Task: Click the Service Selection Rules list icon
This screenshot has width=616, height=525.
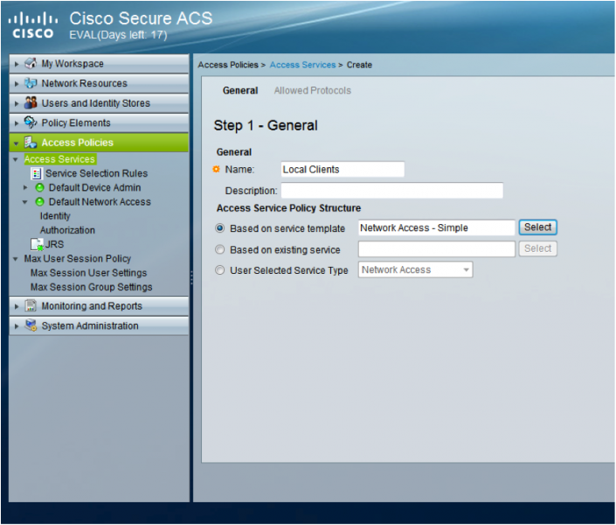Action: pos(36,173)
